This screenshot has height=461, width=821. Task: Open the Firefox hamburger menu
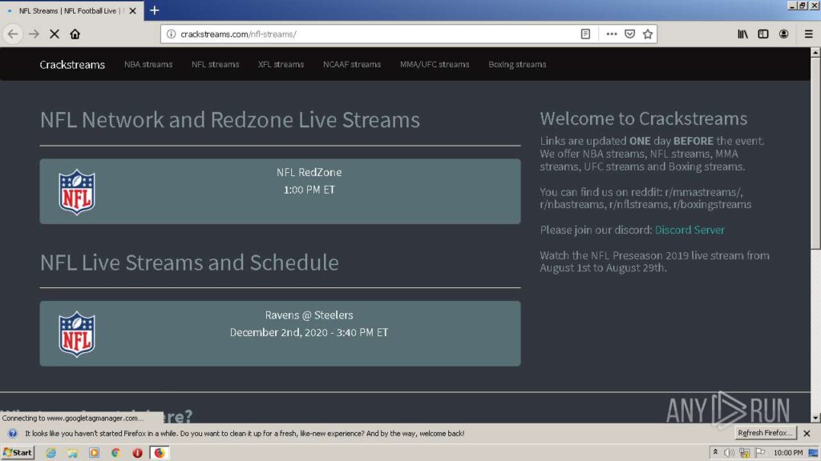tap(808, 34)
